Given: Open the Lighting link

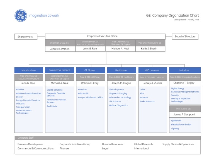Looking at the screenshot, I should [175, 129].
